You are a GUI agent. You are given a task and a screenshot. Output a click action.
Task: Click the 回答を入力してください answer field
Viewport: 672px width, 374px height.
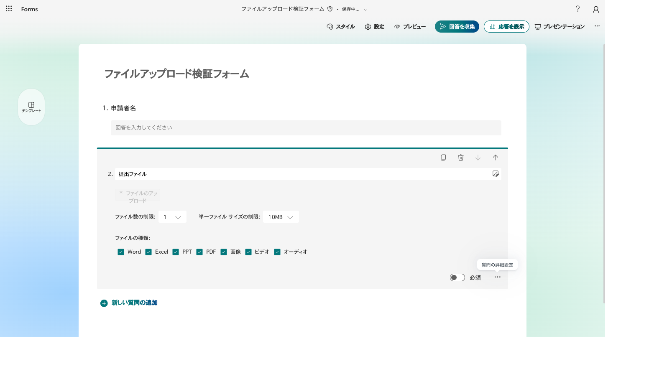pos(306,128)
